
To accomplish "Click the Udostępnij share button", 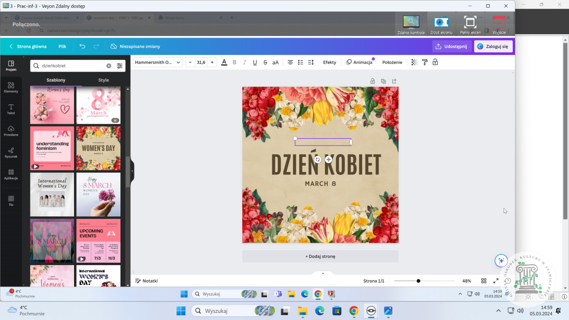I will point(452,46).
